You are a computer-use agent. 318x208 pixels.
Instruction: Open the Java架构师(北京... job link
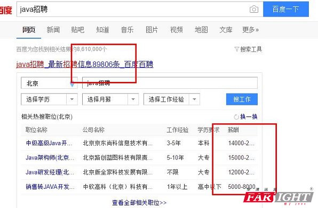50,157
